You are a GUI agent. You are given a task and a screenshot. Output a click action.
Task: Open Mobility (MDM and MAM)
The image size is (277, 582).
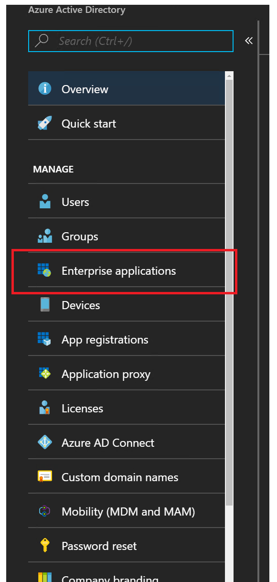click(x=127, y=511)
